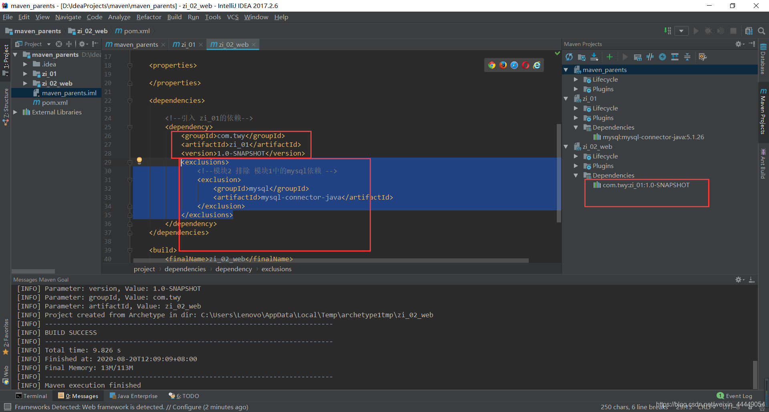Click download sources and documentation icon
Viewport: 769px width, 412px height.
[594, 57]
